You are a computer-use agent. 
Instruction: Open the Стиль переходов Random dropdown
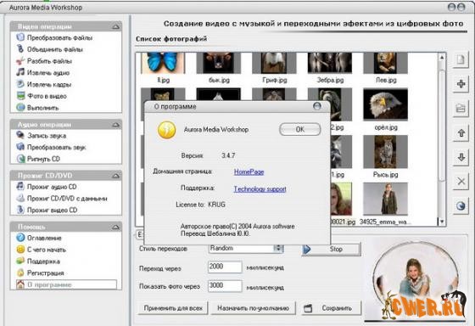278,249
